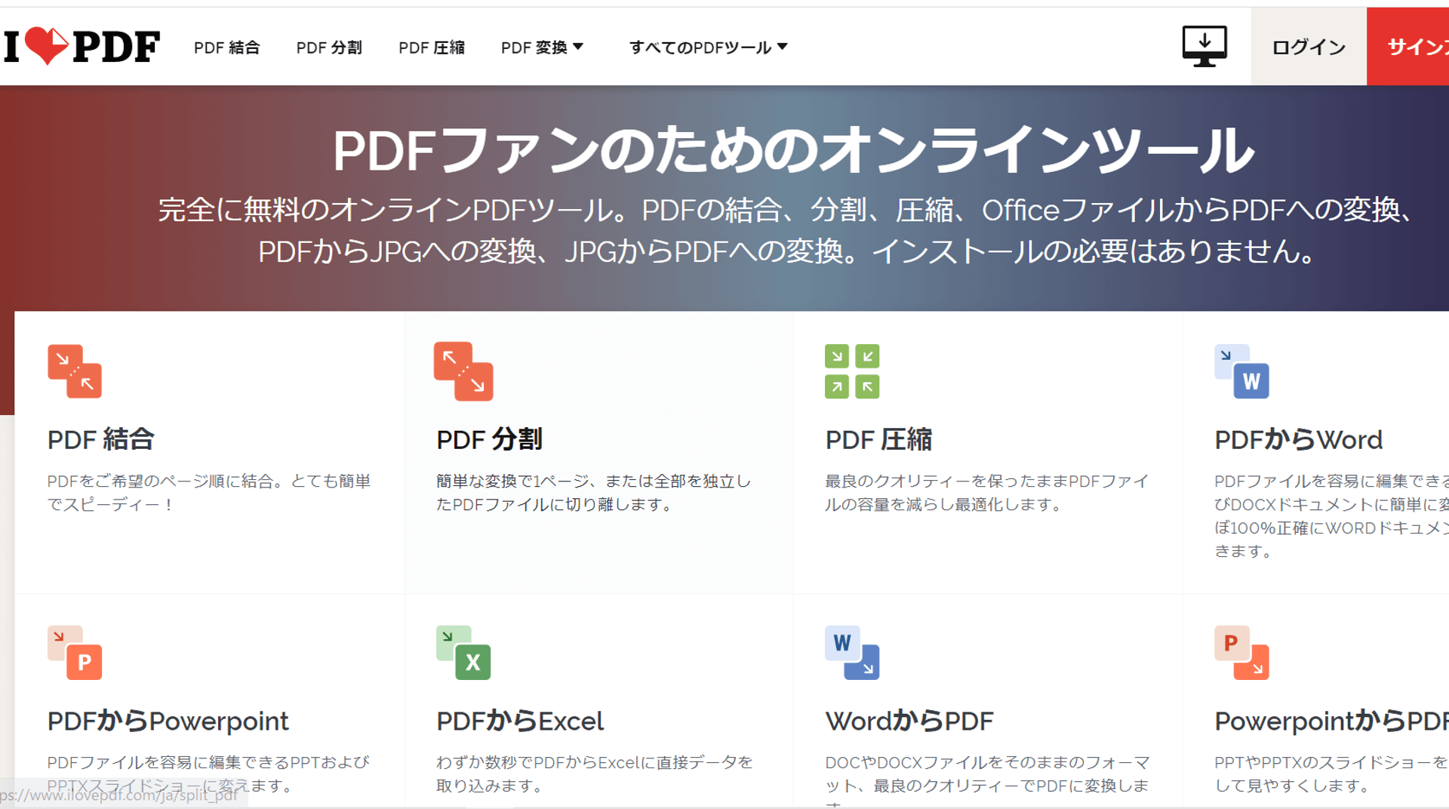The image size is (1449, 809).
Task: Click the ログイン button
Action: pyautogui.click(x=1309, y=47)
